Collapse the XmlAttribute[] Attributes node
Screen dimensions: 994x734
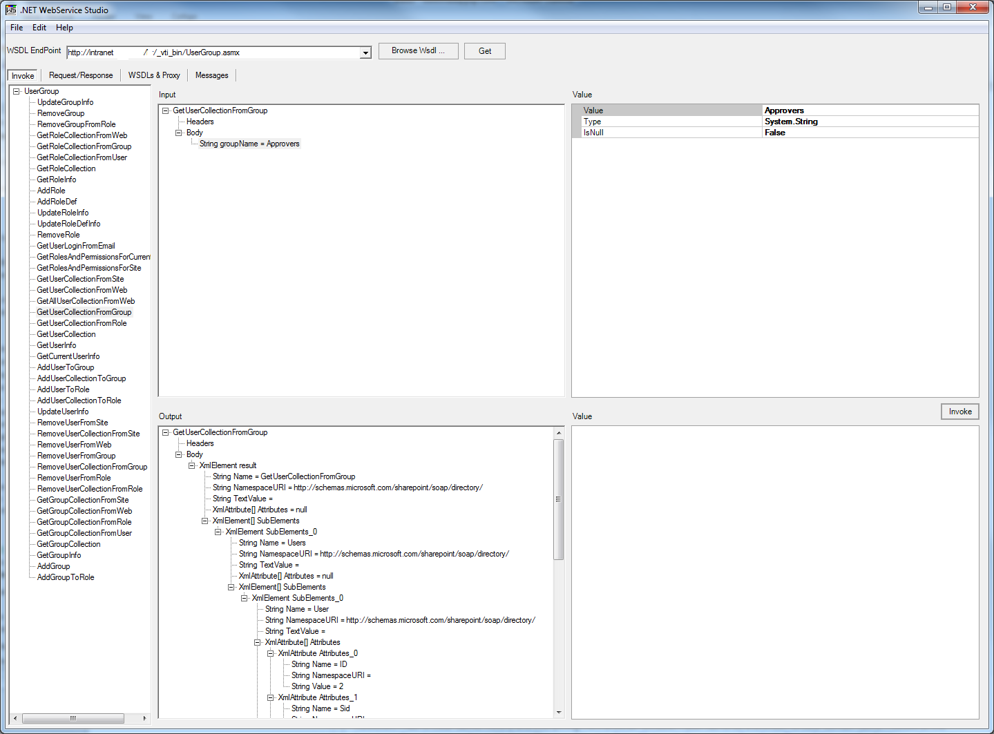coord(257,642)
